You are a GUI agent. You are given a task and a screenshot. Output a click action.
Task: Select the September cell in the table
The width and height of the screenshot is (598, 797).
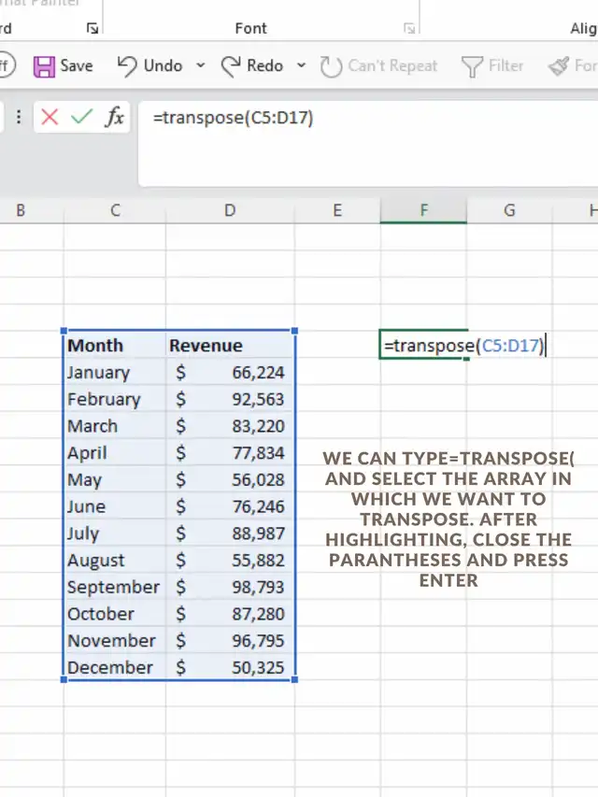click(114, 587)
